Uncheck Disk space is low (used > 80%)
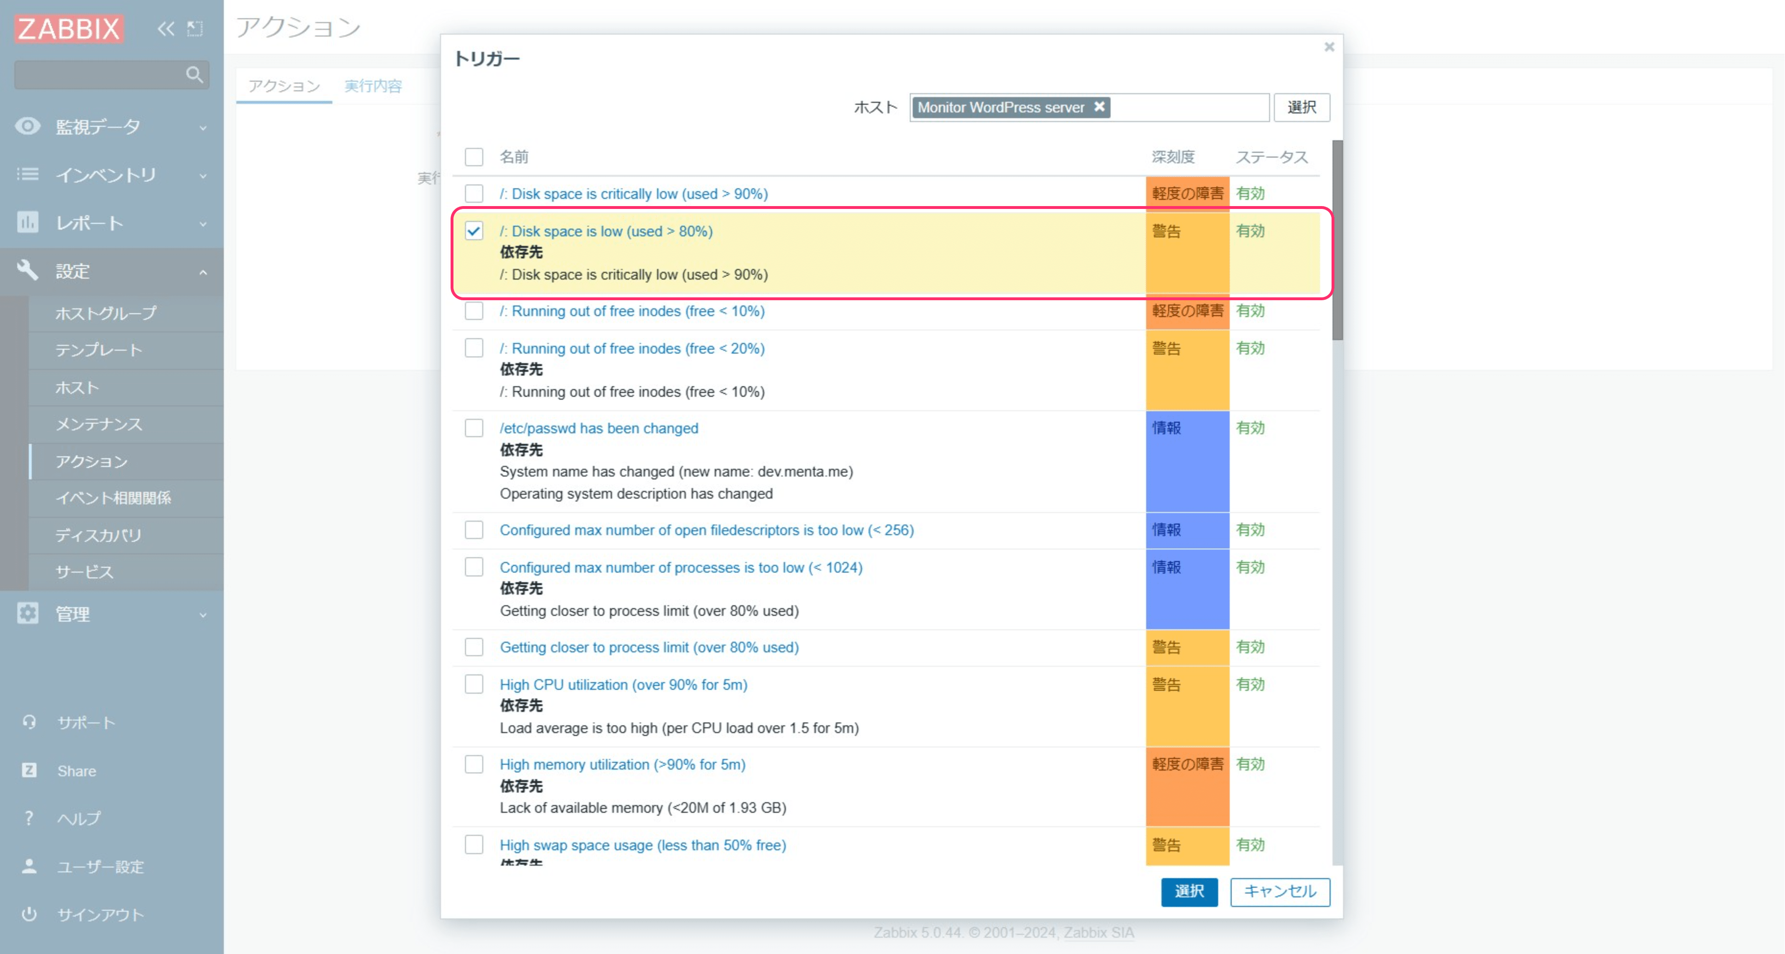This screenshot has width=1785, height=954. (474, 231)
